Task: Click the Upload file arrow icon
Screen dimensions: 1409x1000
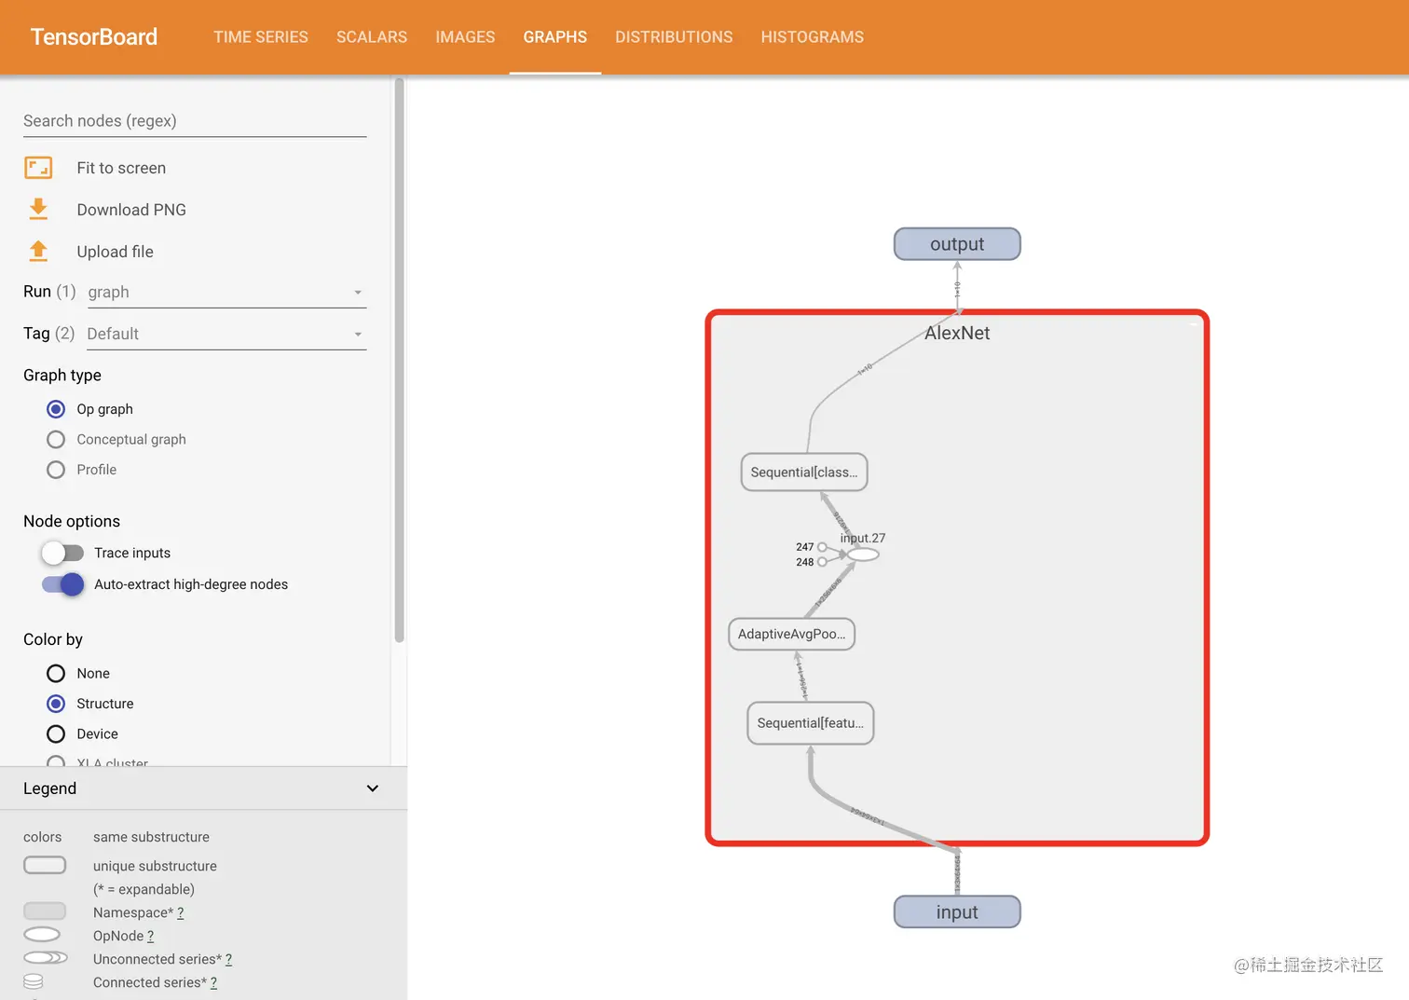Action: (38, 251)
